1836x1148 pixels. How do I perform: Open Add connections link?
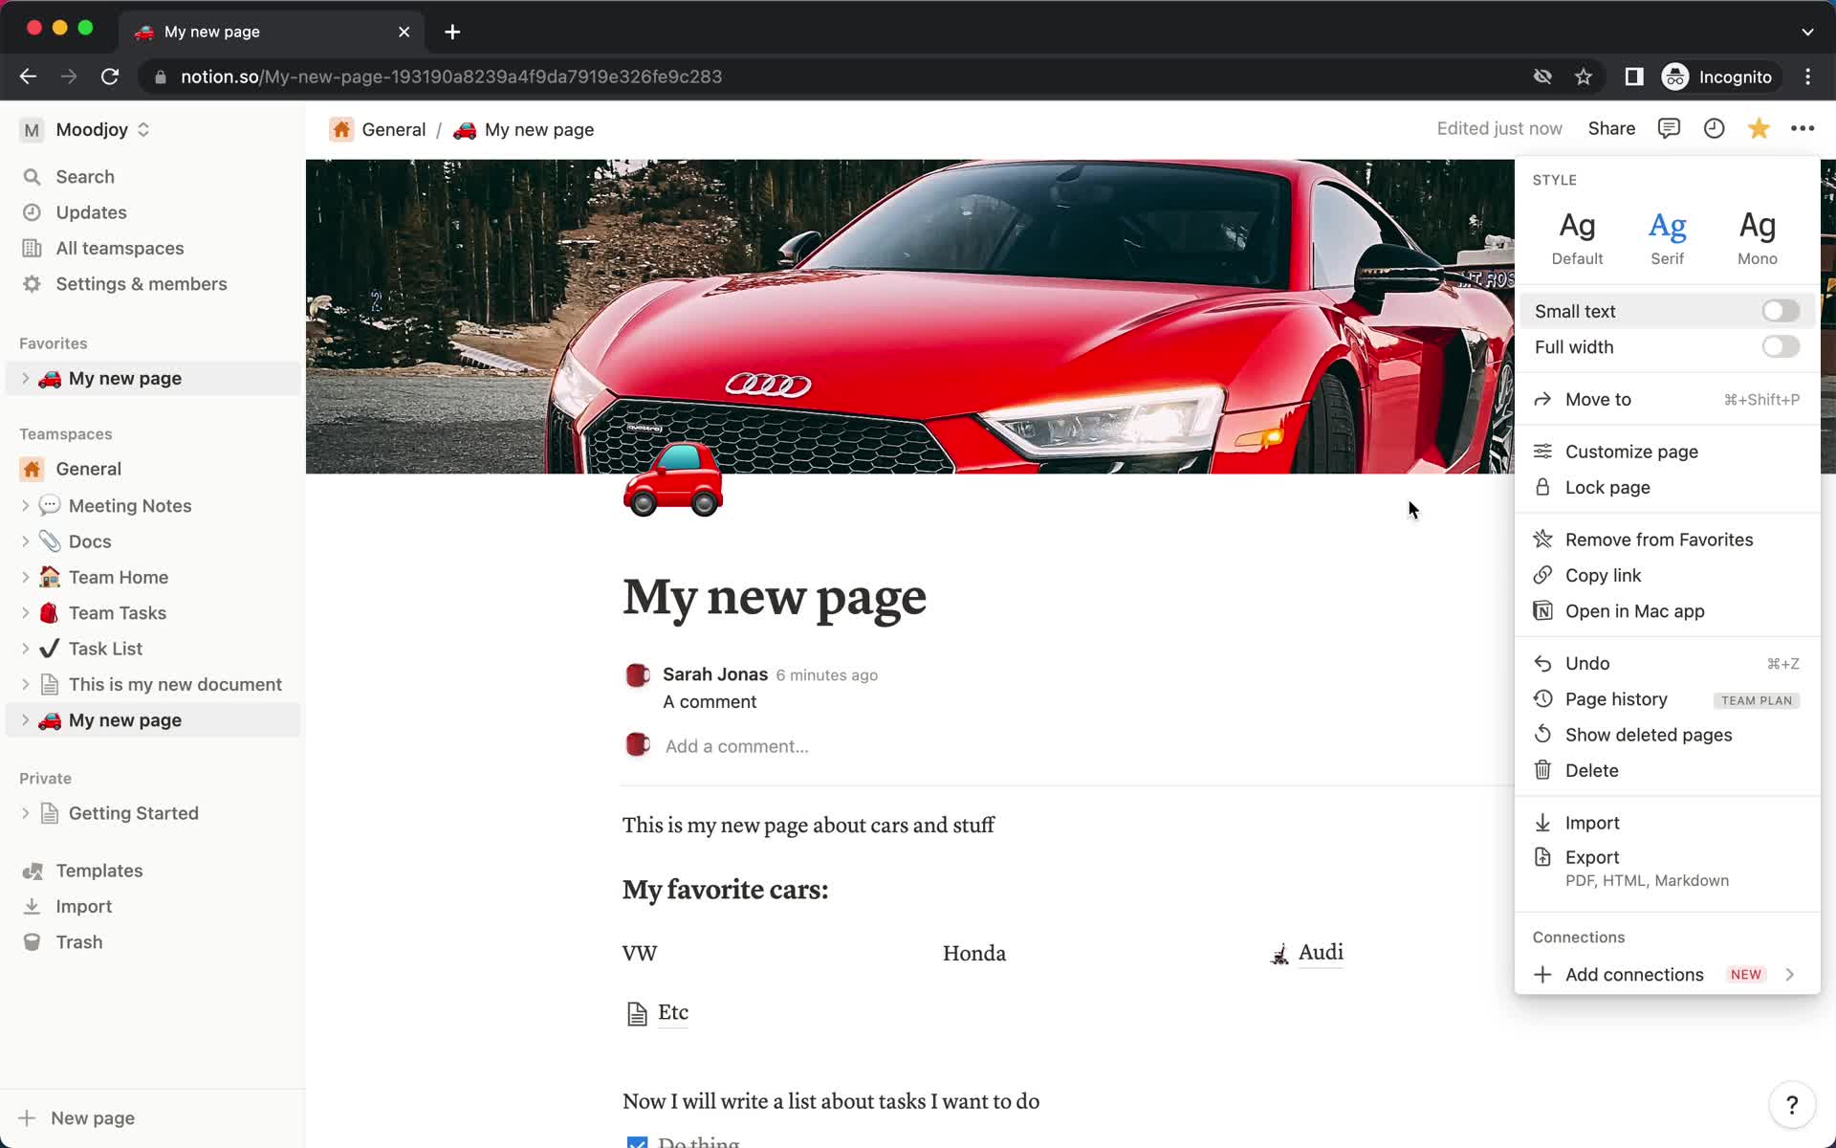pos(1634,975)
